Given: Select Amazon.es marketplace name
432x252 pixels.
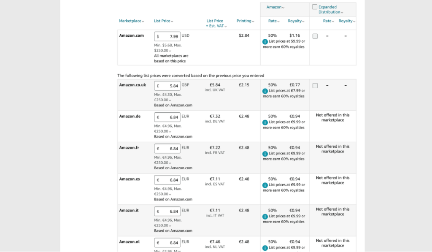Looking at the screenshot, I should [x=130, y=179].
